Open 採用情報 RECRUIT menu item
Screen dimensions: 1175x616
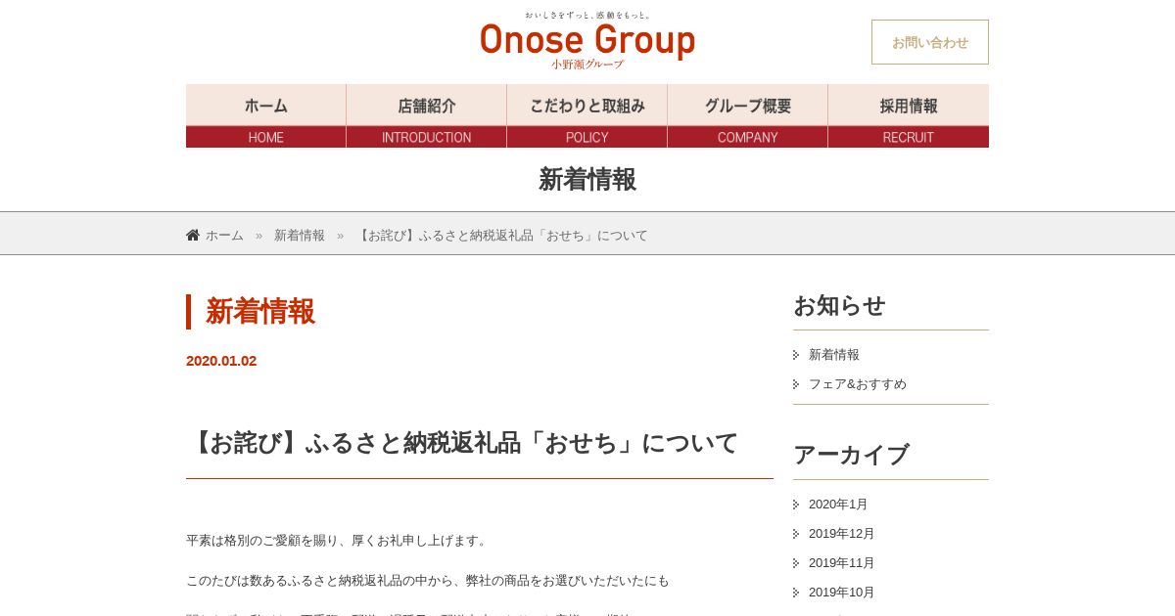point(909,115)
